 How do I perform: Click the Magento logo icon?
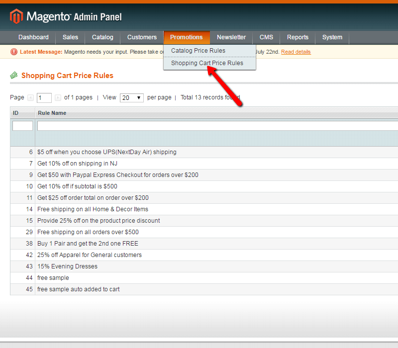pos(16,17)
